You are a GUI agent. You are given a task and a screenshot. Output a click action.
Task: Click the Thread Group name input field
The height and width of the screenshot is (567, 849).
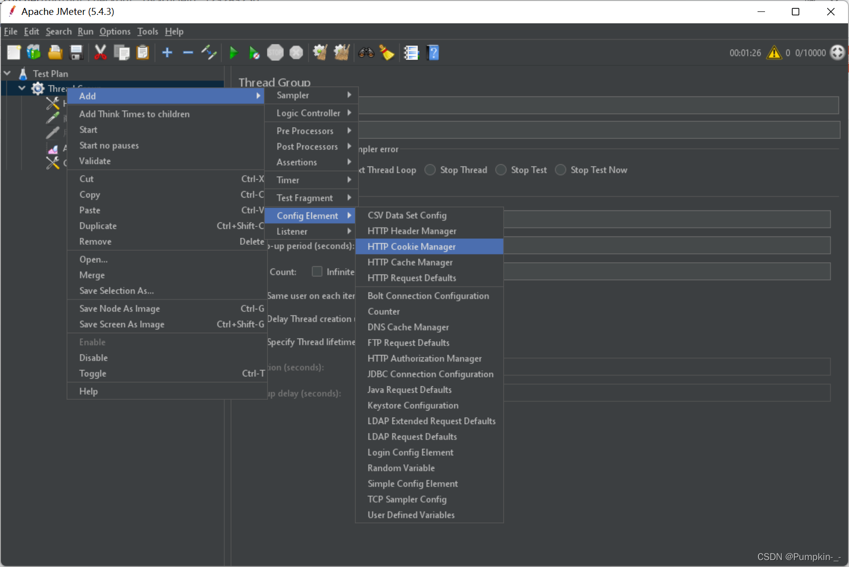[x=598, y=105]
